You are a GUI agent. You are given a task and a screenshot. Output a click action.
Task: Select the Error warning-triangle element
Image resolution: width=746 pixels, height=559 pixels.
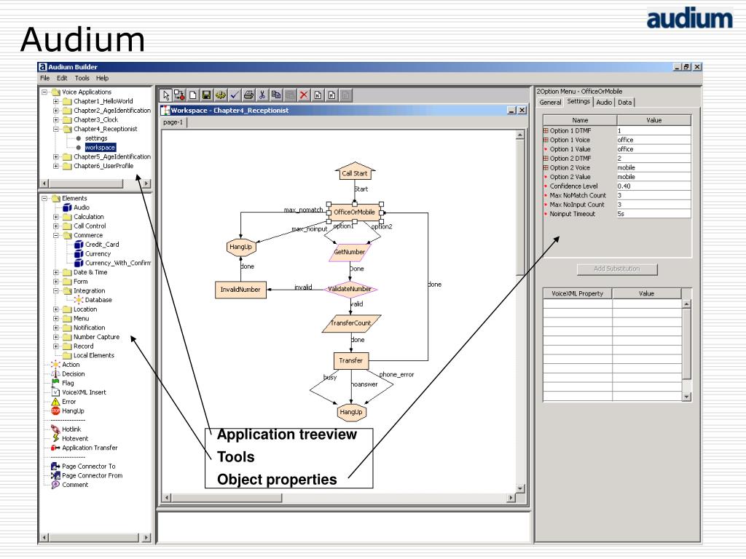63,402
